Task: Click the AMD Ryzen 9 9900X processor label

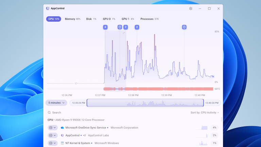Action: 80,120
